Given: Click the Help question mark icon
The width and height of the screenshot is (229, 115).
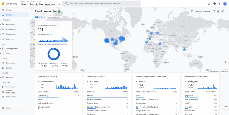Looking at the screenshot, I should pyautogui.click(x=214, y=4).
